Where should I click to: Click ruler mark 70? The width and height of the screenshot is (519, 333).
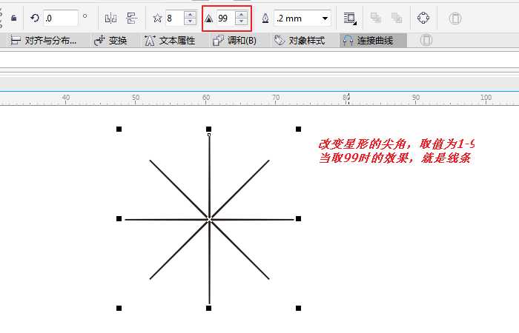pyautogui.click(x=276, y=98)
